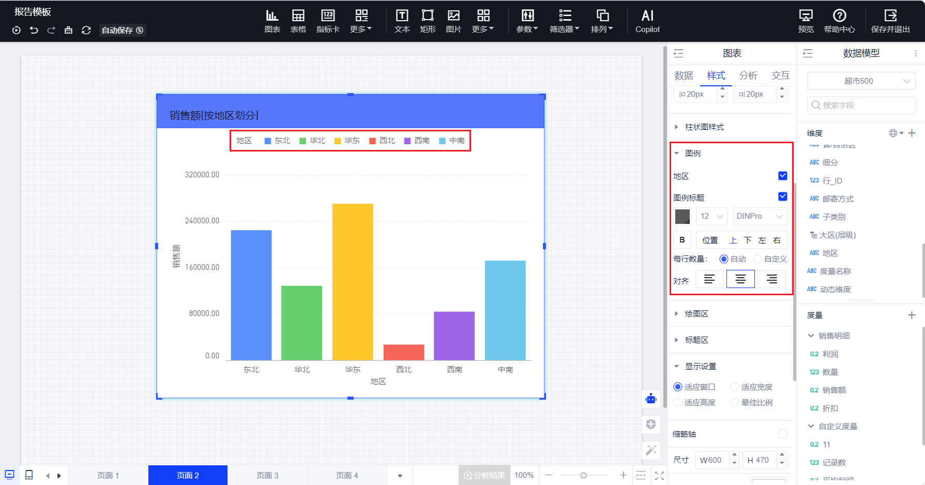Screen dimensions: 925x485
Task: Switch to the Data (数据) tab
Action: point(684,75)
